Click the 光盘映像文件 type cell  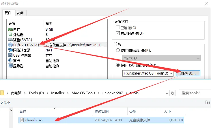click(x=139, y=120)
